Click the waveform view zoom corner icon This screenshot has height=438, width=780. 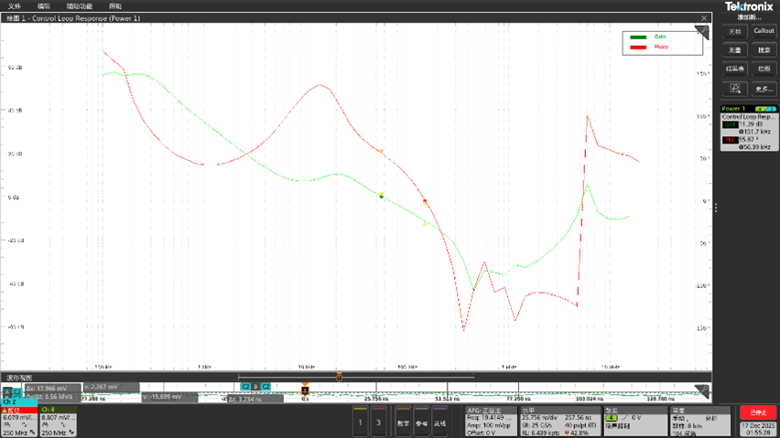701,391
